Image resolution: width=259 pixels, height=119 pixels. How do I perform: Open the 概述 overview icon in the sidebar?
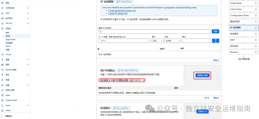click(2, 3)
